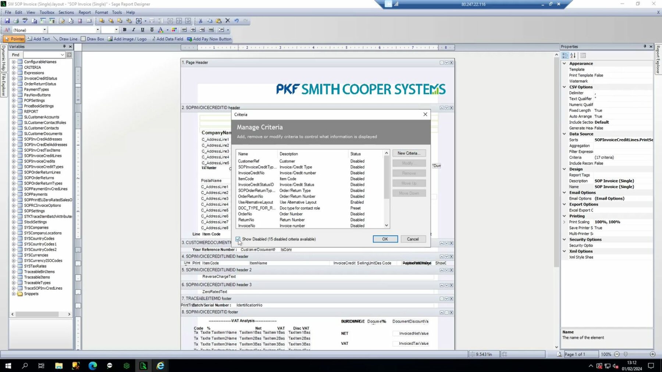Image resolution: width=662 pixels, height=372 pixels.
Task: Expand the Print Scaling property
Action: click(564, 222)
